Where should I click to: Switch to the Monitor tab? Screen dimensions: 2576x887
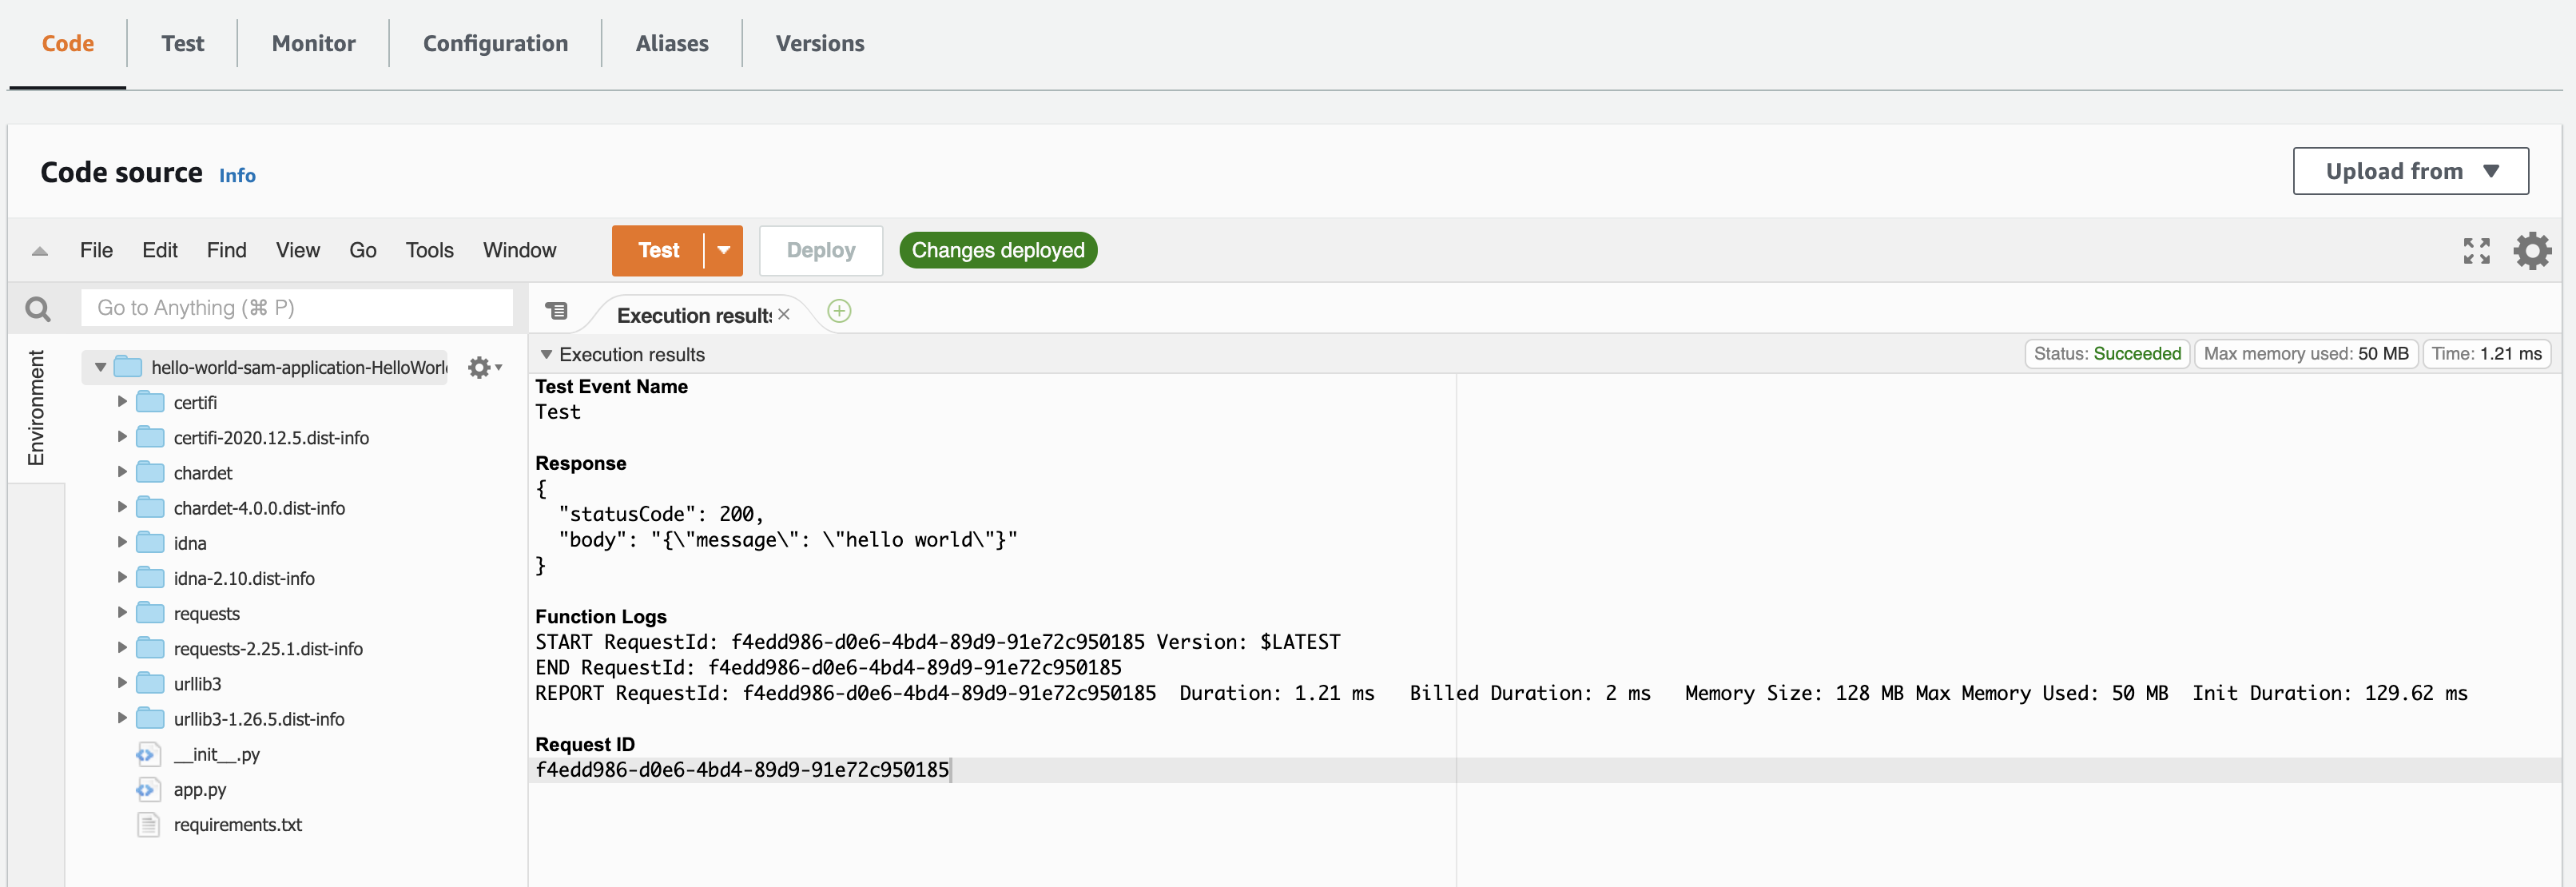pyautogui.click(x=313, y=43)
